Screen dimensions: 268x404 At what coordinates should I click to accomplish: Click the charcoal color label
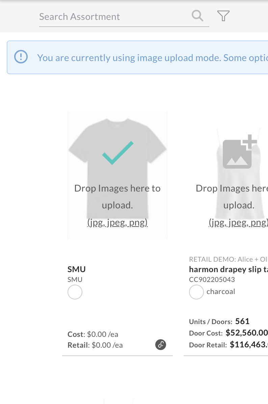(x=221, y=291)
